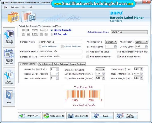Click the DRPU brand logo

coord(116,13)
